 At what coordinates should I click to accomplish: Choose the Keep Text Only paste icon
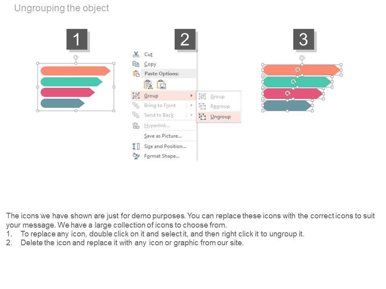tap(148, 84)
